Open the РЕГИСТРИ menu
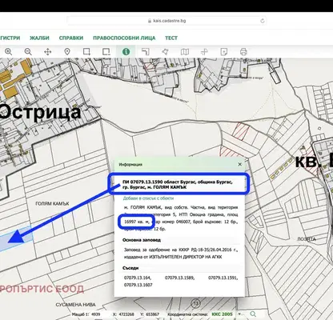The image size is (333, 320). (x=10, y=38)
